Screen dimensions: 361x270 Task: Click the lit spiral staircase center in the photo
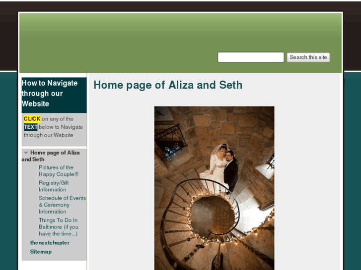(212, 215)
